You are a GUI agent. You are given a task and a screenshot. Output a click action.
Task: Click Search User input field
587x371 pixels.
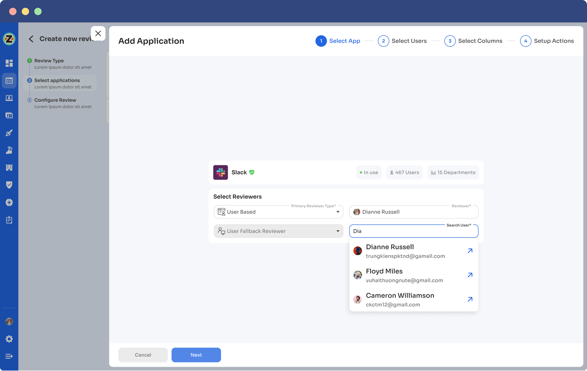click(414, 231)
